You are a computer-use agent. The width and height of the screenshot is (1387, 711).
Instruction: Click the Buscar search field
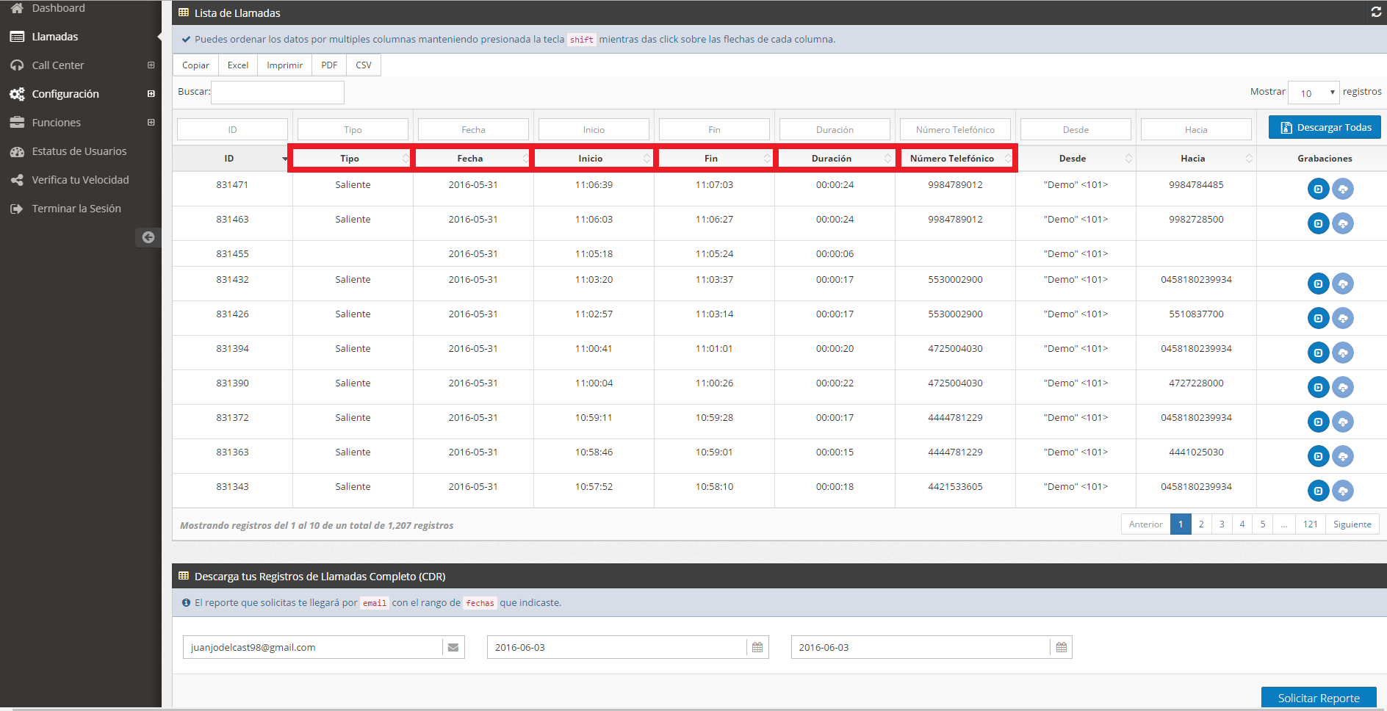(278, 93)
